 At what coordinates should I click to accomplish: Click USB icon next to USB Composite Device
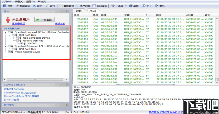click(x=20, y=38)
